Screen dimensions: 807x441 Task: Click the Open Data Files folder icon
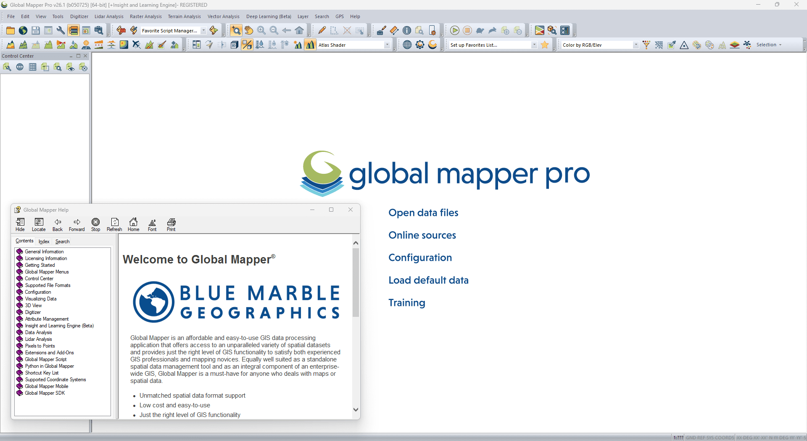pyautogui.click(x=11, y=30)
